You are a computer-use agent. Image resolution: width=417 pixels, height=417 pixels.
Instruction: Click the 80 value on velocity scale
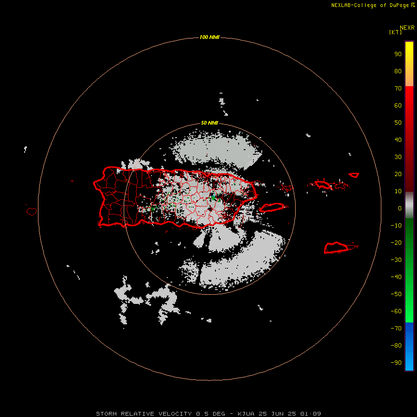[398, 71]
